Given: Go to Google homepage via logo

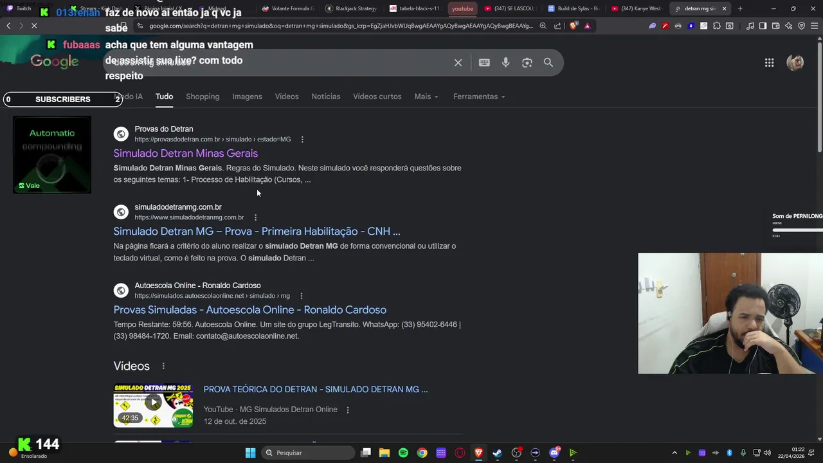Looking at the screenshot, I should coord(55,62).
